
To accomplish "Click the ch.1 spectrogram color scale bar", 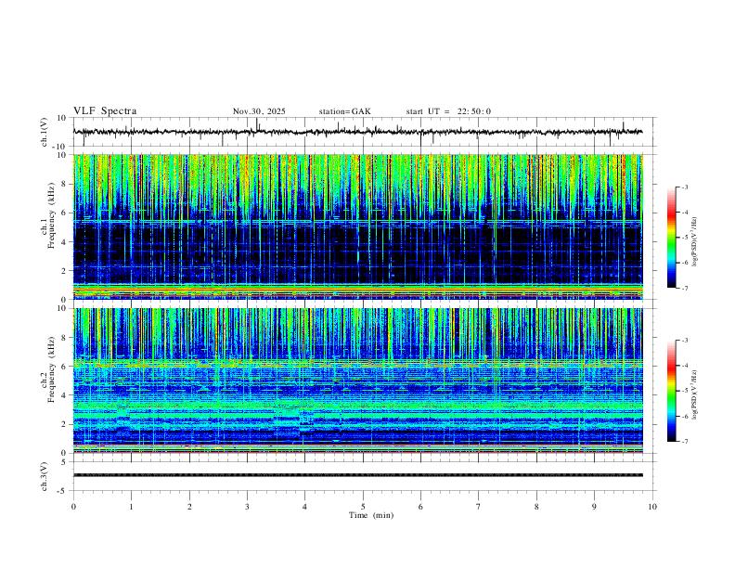I will (672, 238).
